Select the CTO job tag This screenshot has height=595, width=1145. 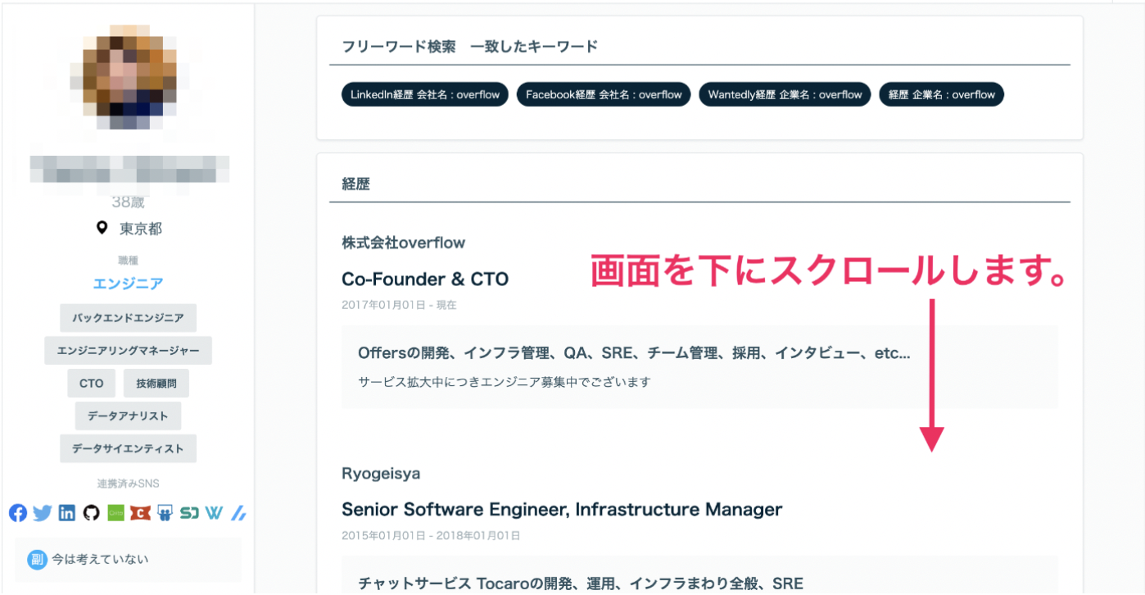(x=92, y=384)
